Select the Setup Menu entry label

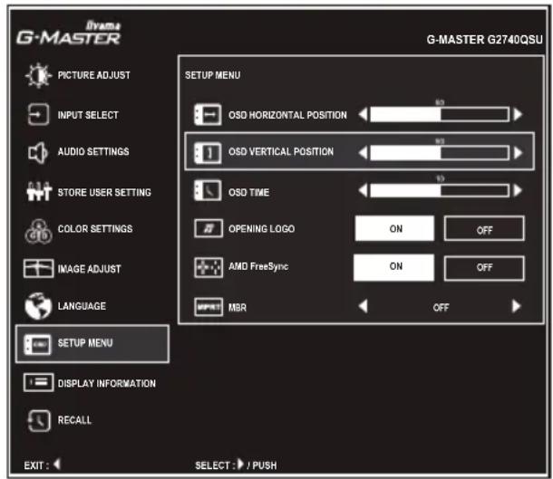point(85,343)
